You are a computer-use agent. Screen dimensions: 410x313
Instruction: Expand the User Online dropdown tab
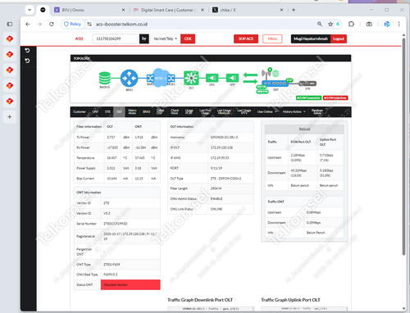tap(266, 111)
